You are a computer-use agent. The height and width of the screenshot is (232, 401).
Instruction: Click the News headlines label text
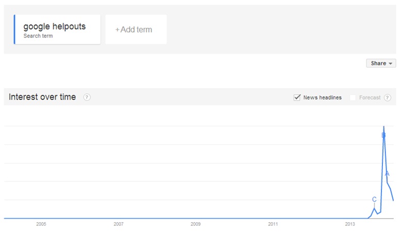point(323,97)
